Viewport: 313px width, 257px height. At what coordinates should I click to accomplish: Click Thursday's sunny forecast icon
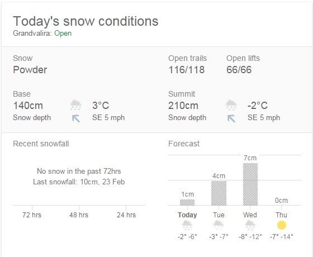[282, 225]
